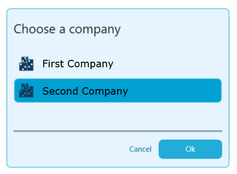Choose the second entry in company list
This screenshot has height=174, width=237.
pos(118,90)
